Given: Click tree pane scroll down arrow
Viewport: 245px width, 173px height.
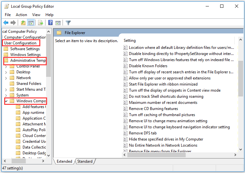Looking at the screenshot, I should [48, 155].
